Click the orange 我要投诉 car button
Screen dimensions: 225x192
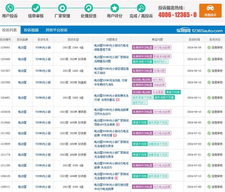point(210,11)
